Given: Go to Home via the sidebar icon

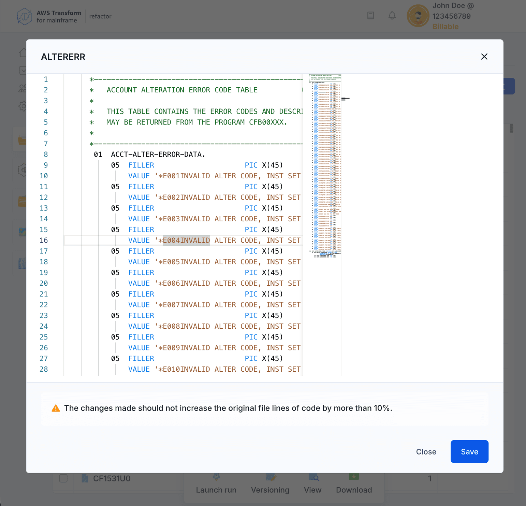Looking at the screenshot, I should [x=23, y=52].
